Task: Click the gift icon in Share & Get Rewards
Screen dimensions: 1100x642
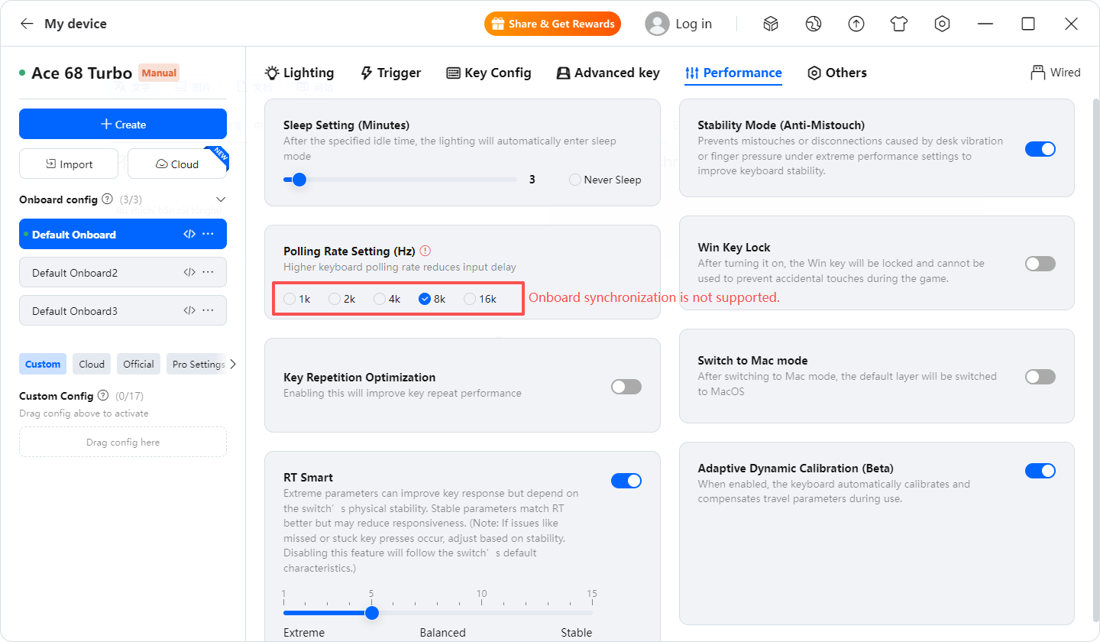Action: pos(497,24)
